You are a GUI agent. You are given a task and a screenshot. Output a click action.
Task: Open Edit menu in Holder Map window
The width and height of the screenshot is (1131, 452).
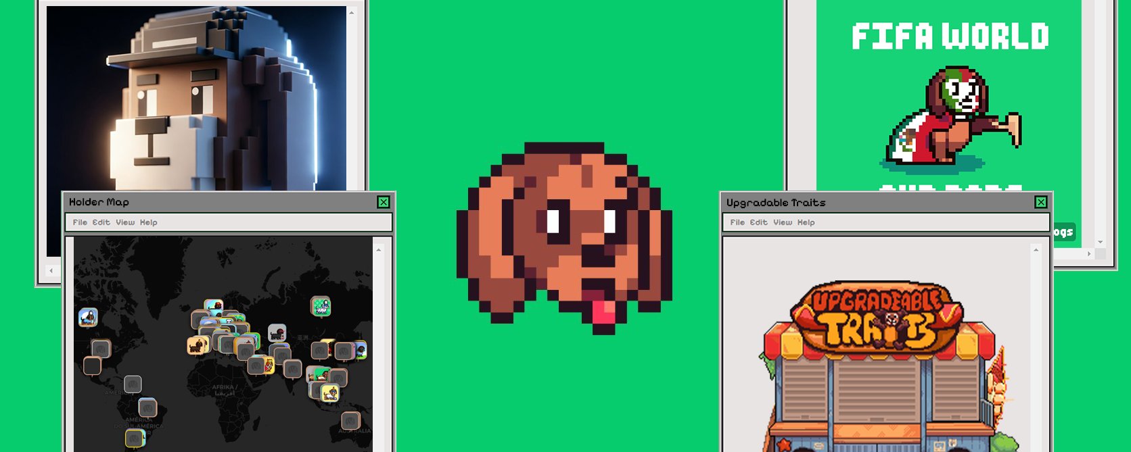pyautogui.click(x=101, y=222)
